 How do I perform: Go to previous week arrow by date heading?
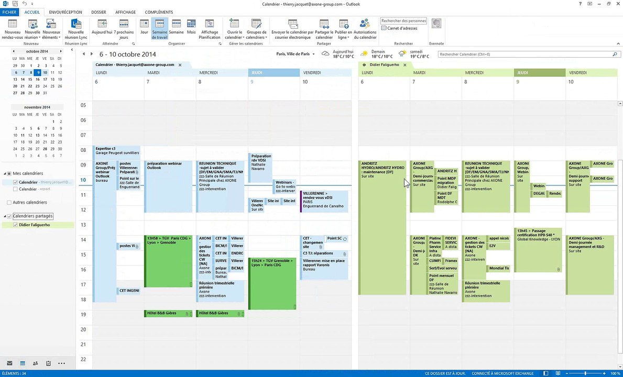pos(83,54)
